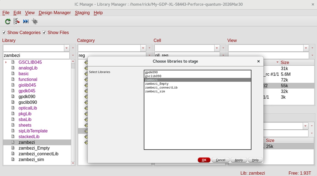
Task: Click the library icon beside gpdk090
Action: click(13, 96)
